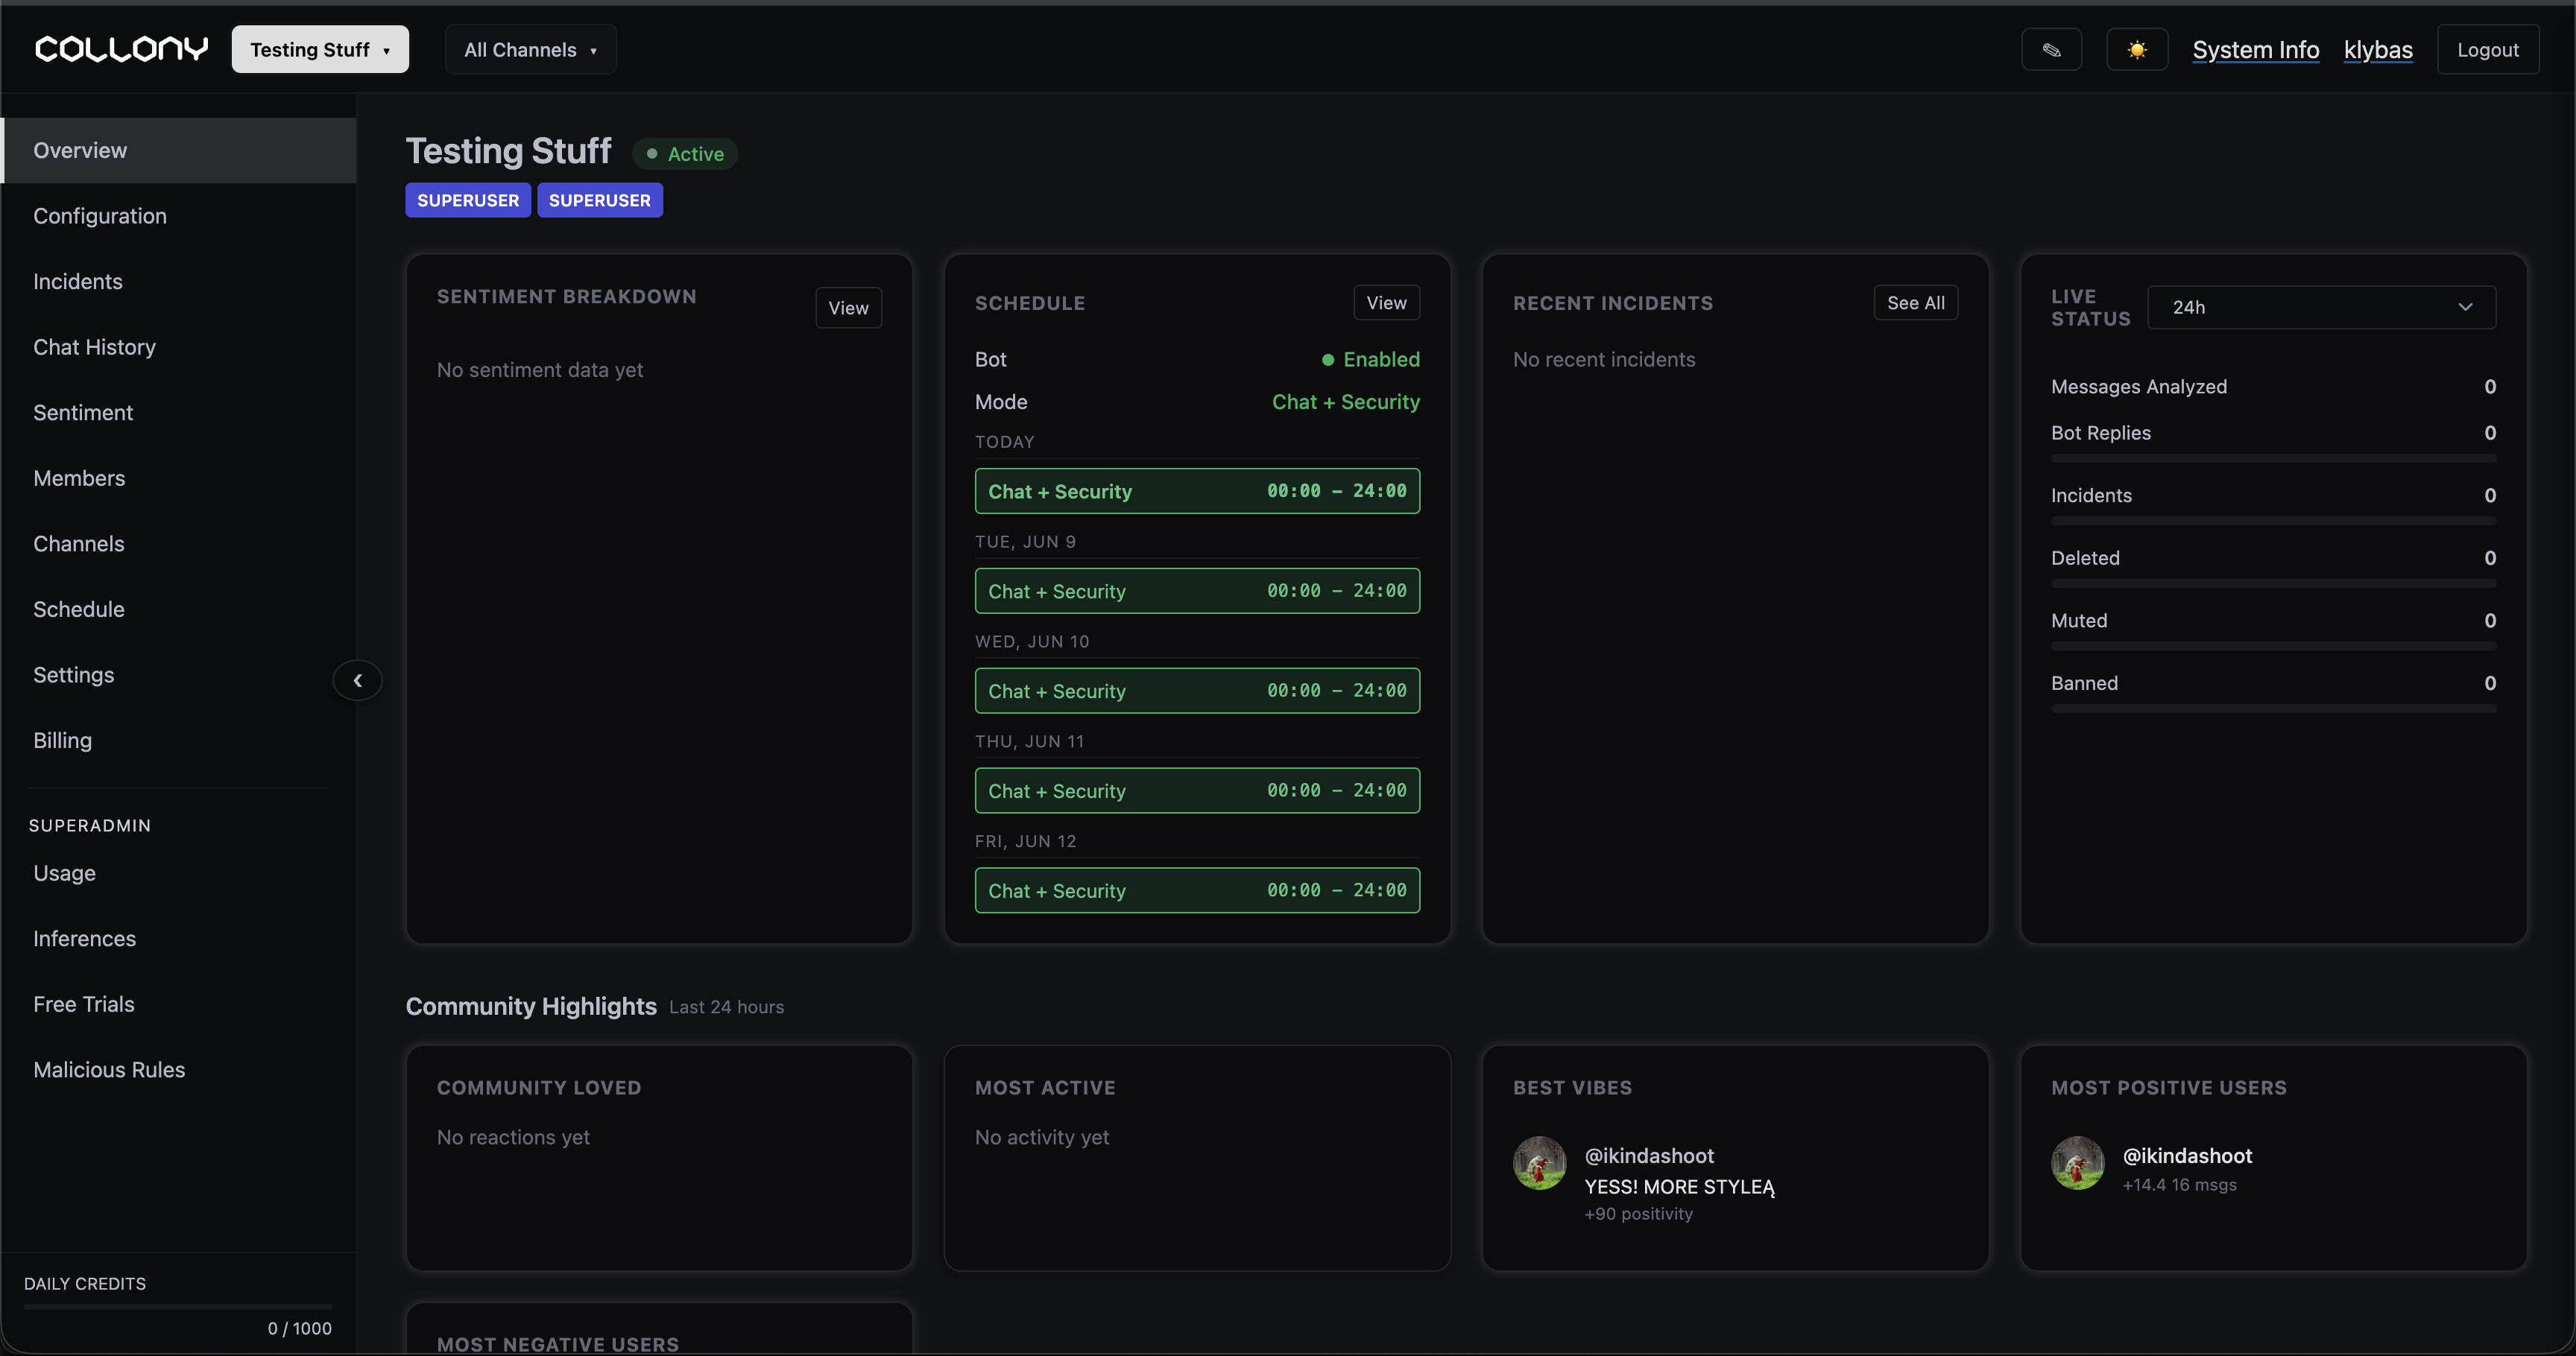The width and height of the screenshot is (2576, 1356).
Task: Open Inferences page
Action: 178,938
